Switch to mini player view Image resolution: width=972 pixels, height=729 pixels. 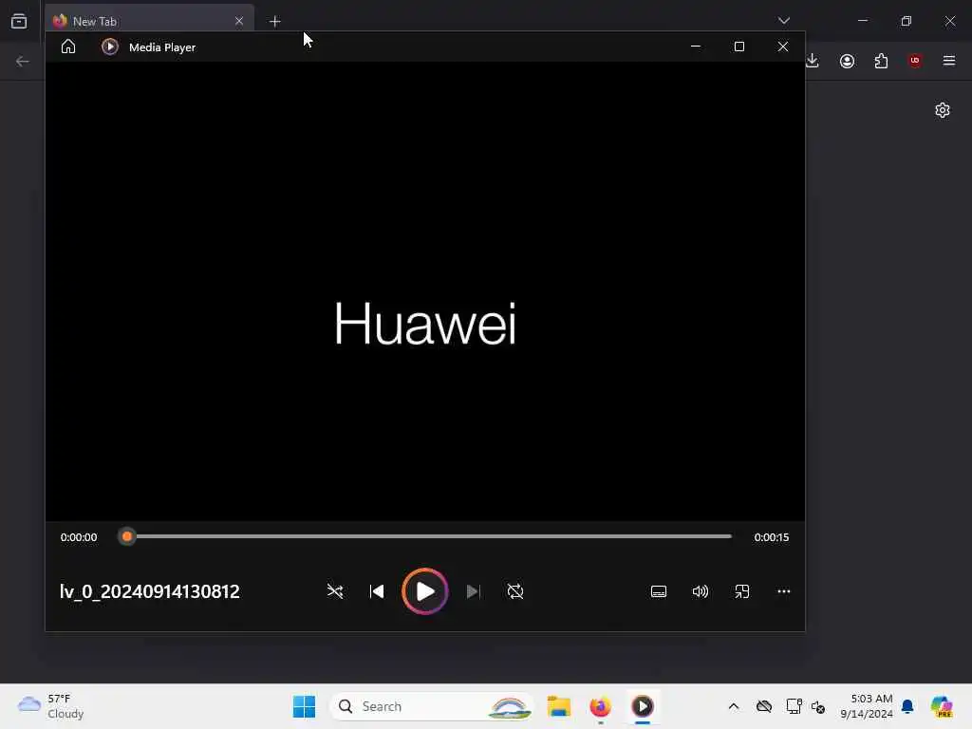click(742, 591)
